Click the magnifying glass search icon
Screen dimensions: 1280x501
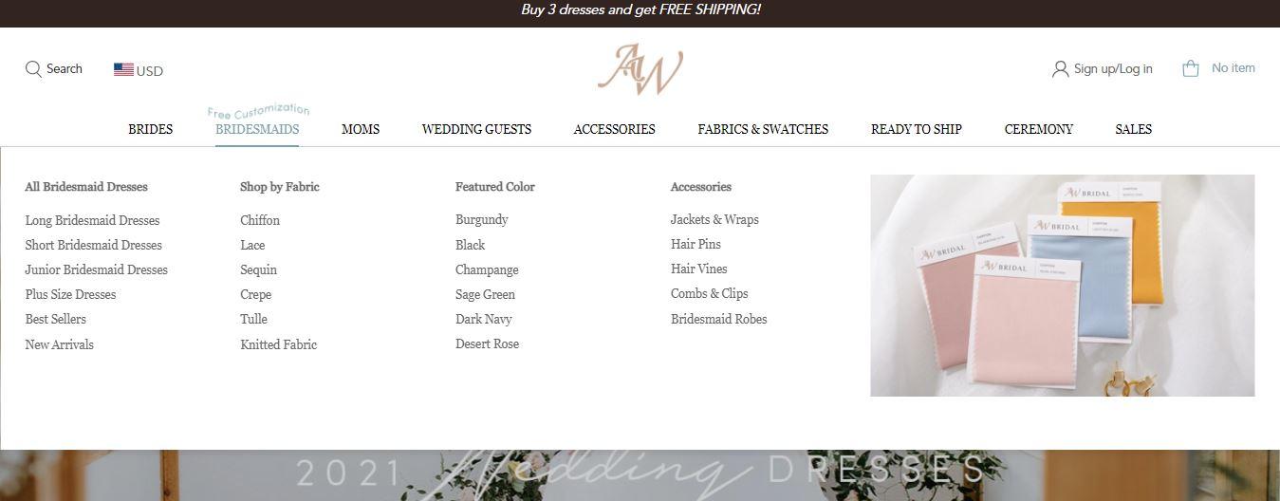pyautogui.click(x=33, y=68)
